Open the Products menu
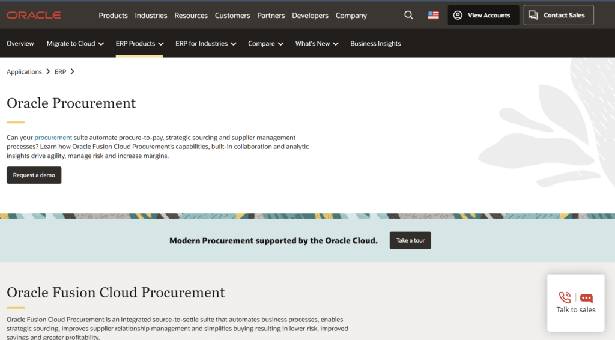The image size is (615, 340). [x=113, y=16]
